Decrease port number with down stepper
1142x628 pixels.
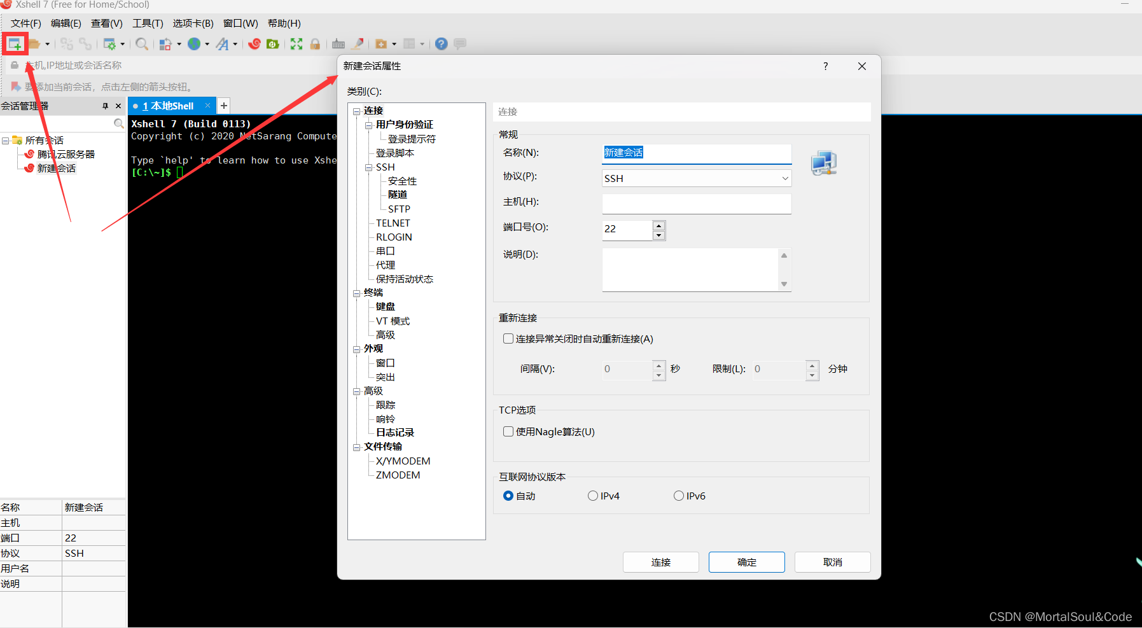[659, 235]
